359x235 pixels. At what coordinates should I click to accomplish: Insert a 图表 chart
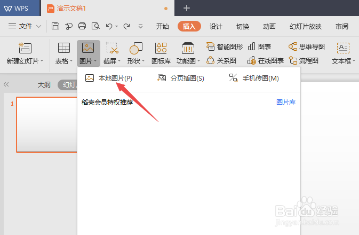[x=260, y=46]
